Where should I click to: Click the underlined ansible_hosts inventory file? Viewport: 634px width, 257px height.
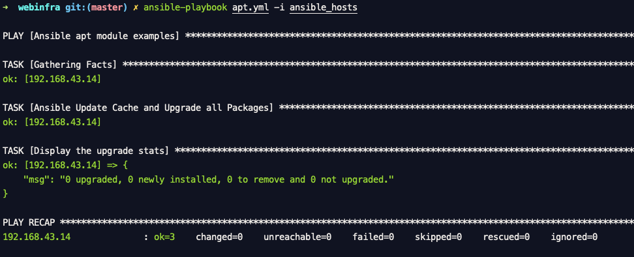[x=324, y=8]
